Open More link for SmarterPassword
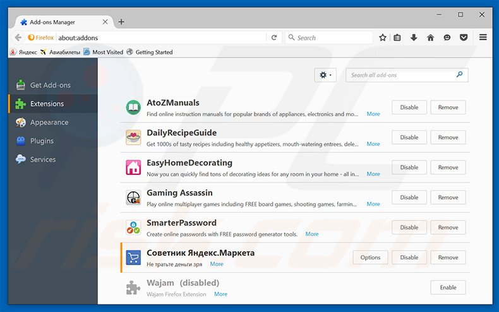The width and height of the screenshot is (499, 312). (x=312, y=234)
